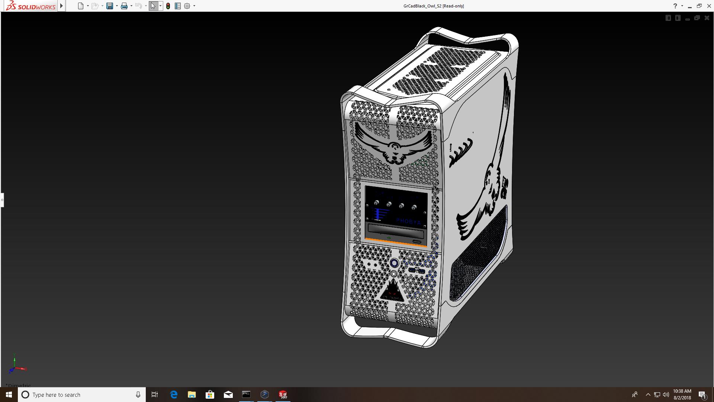Click the Rebuild traffic light icon
The width and height of the screenshot is (714, 402).
click(x=168, y=6)
